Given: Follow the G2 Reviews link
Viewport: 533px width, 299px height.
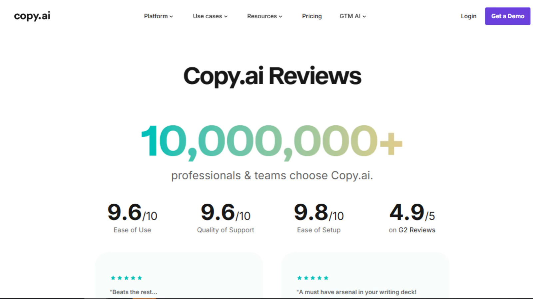Looking at the screenshot, I should (417, 230).
